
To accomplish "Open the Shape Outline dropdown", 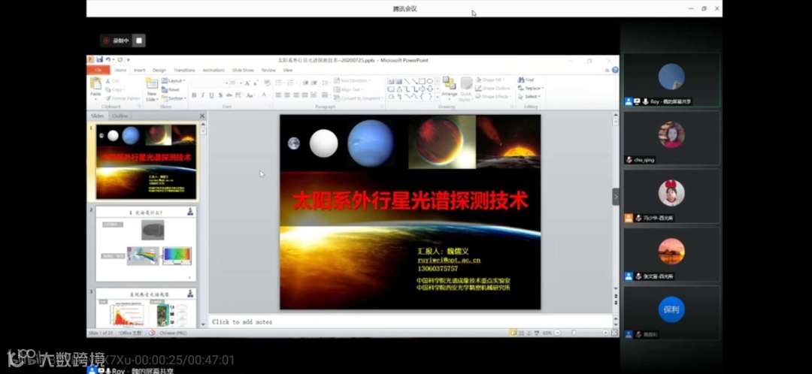I will coord(493,89).
